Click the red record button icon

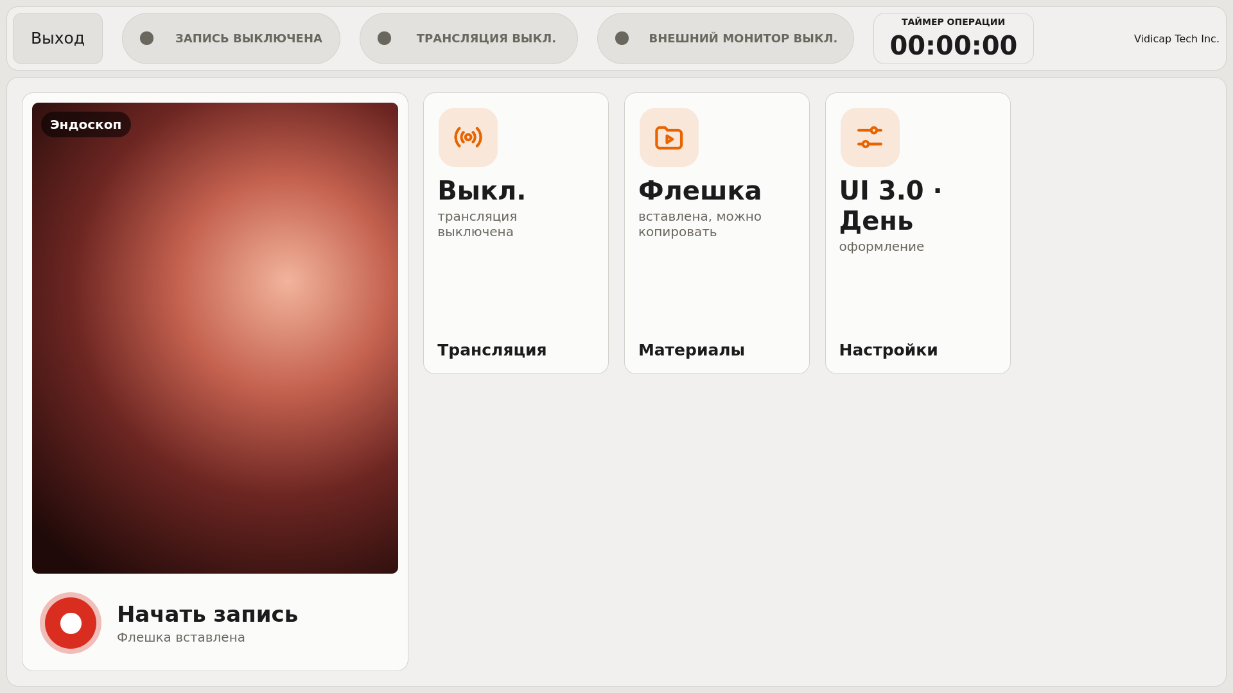tap(71, 623)
